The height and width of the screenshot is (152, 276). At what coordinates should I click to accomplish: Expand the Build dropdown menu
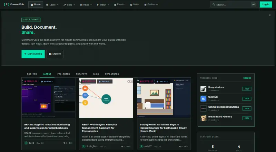coord(69,4)
